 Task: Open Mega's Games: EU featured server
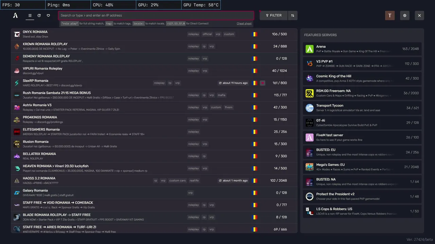tap(362, 167)
